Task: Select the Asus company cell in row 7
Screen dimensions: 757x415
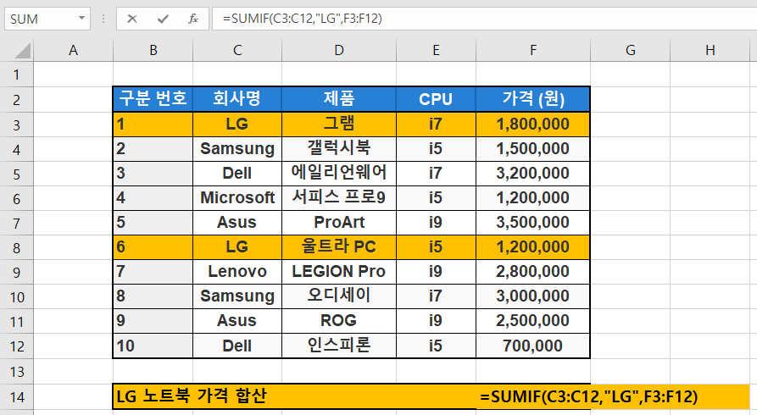Action: point(237,223)
